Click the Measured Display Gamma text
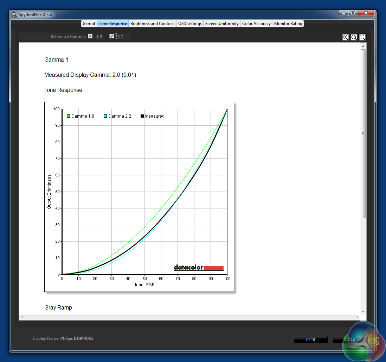This screenshot has height=362, width=386. click(x=90, y=75)
